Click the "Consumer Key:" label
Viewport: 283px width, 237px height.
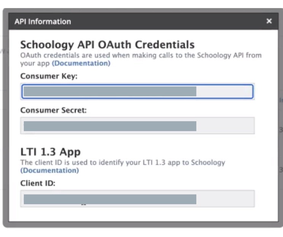pos(49,76)
